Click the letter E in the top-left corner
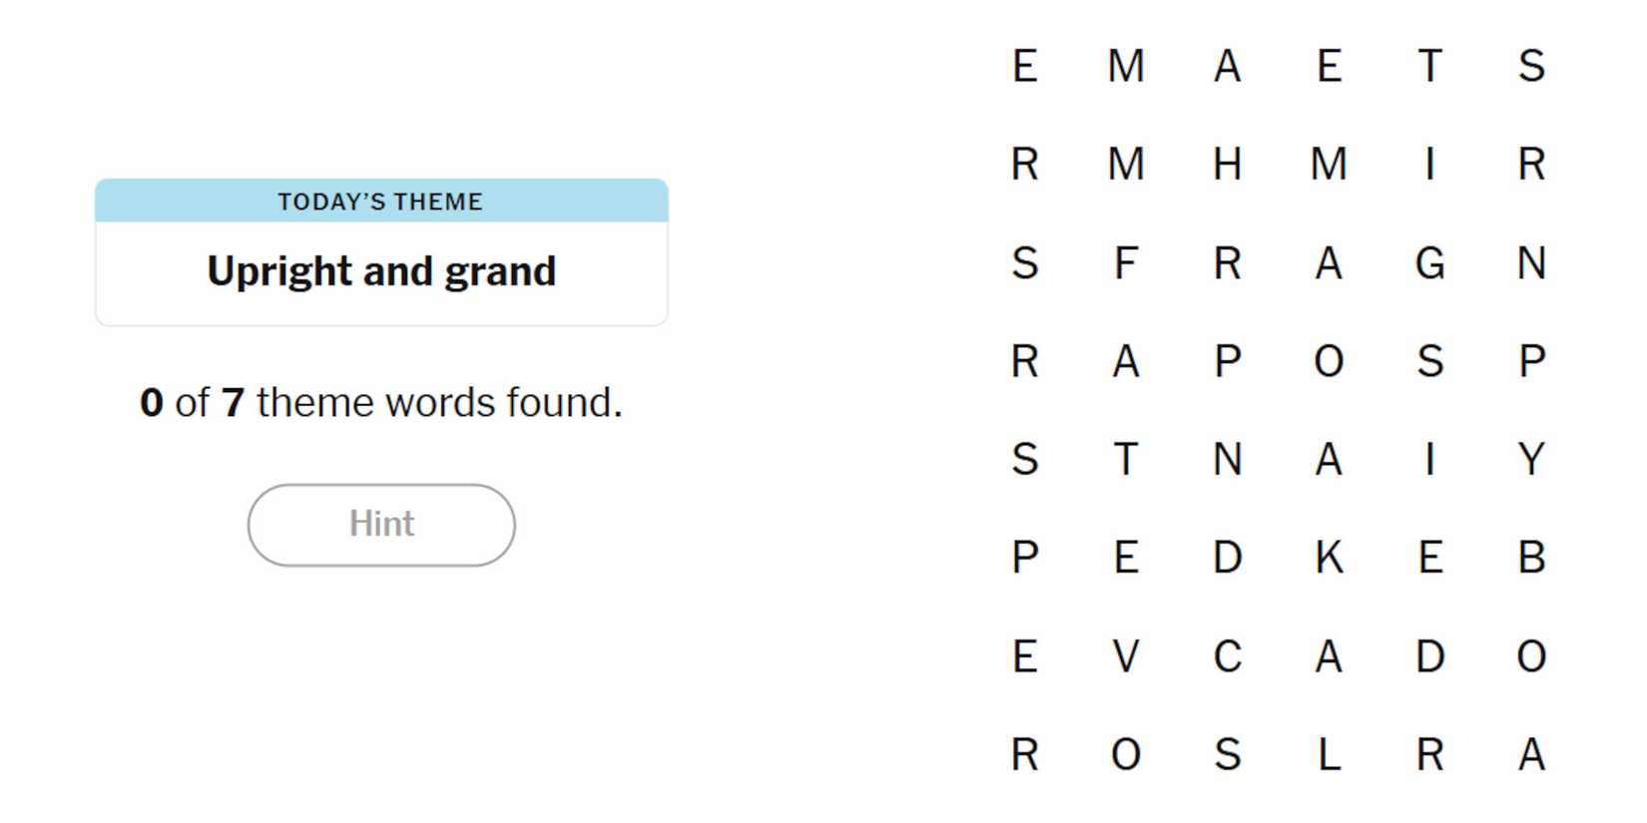This screenshot has height=823, width=1647. click(1024, 67)
